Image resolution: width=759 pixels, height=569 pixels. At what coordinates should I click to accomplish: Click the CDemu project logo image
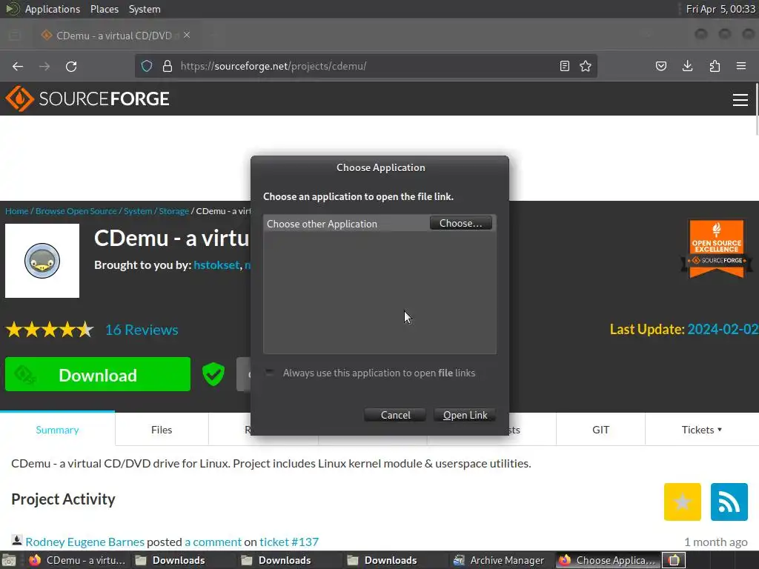(x=42, y=261)
